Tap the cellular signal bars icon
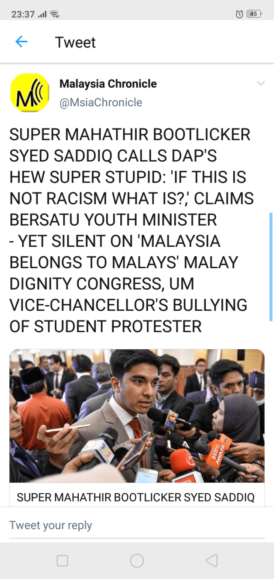This screenshot has width=274, height=579. click(x=42, y=15)
